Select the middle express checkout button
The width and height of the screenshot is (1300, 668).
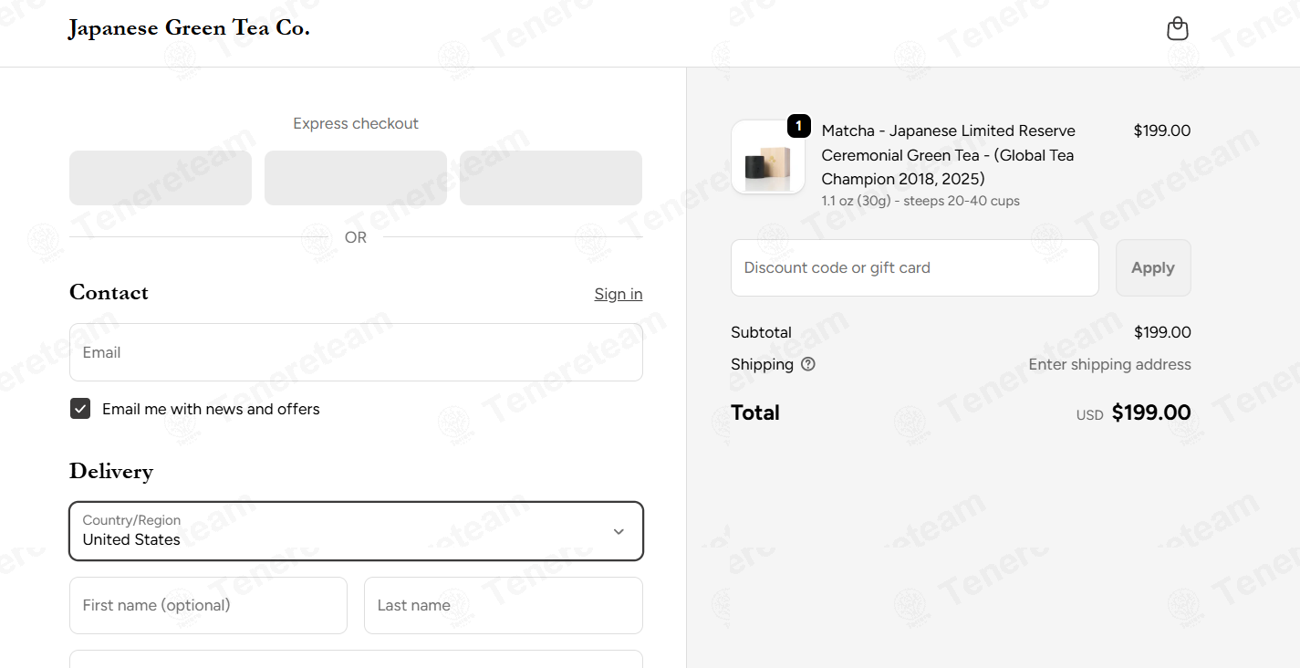(356, 178)
